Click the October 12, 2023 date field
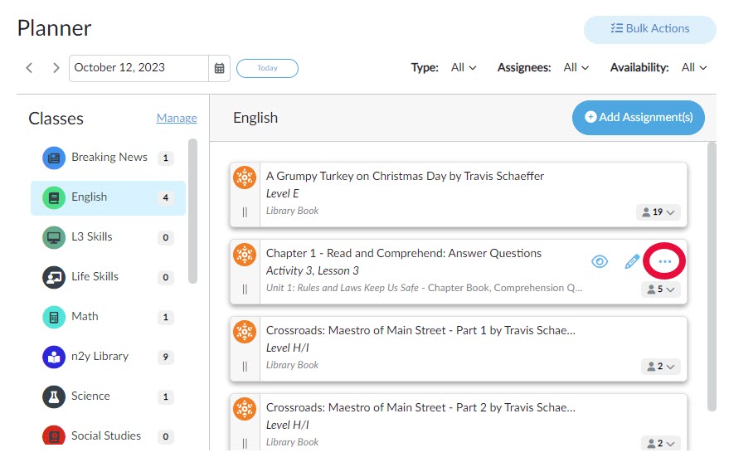 (139, 68)
